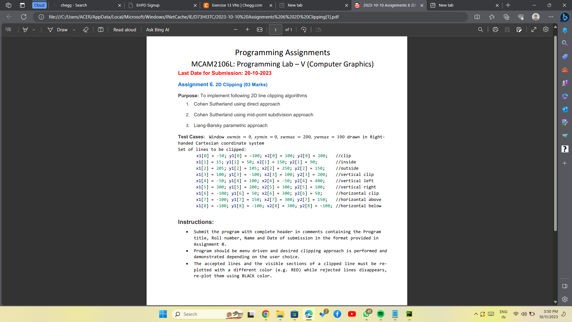572x322 pixels.
Task: Select the PDF highlight tool
Action: click(x=25, y=30)
